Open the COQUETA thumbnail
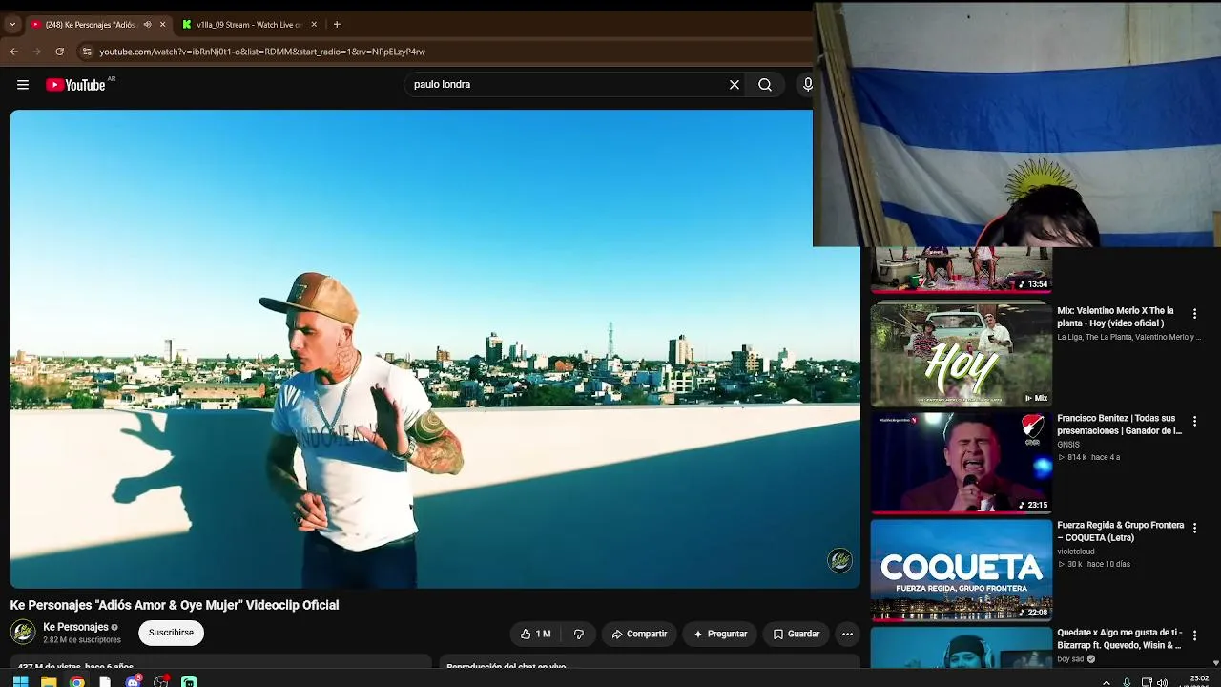 click(x=961, y=569)
